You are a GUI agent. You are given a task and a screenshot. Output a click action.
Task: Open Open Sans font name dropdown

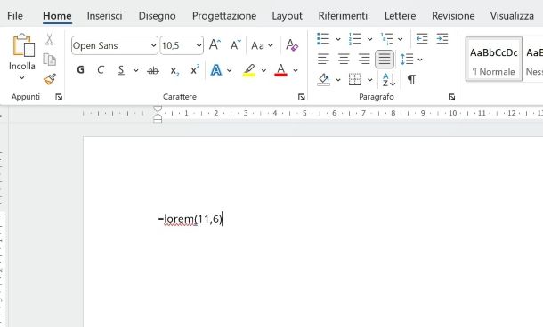point(153,45)
